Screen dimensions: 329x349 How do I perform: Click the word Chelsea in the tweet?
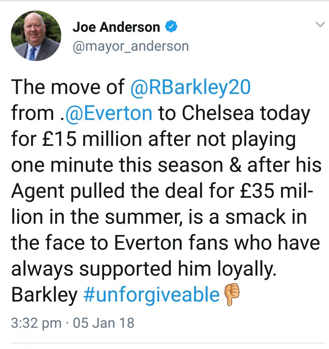pyautogui.click(x=218, y=113)
